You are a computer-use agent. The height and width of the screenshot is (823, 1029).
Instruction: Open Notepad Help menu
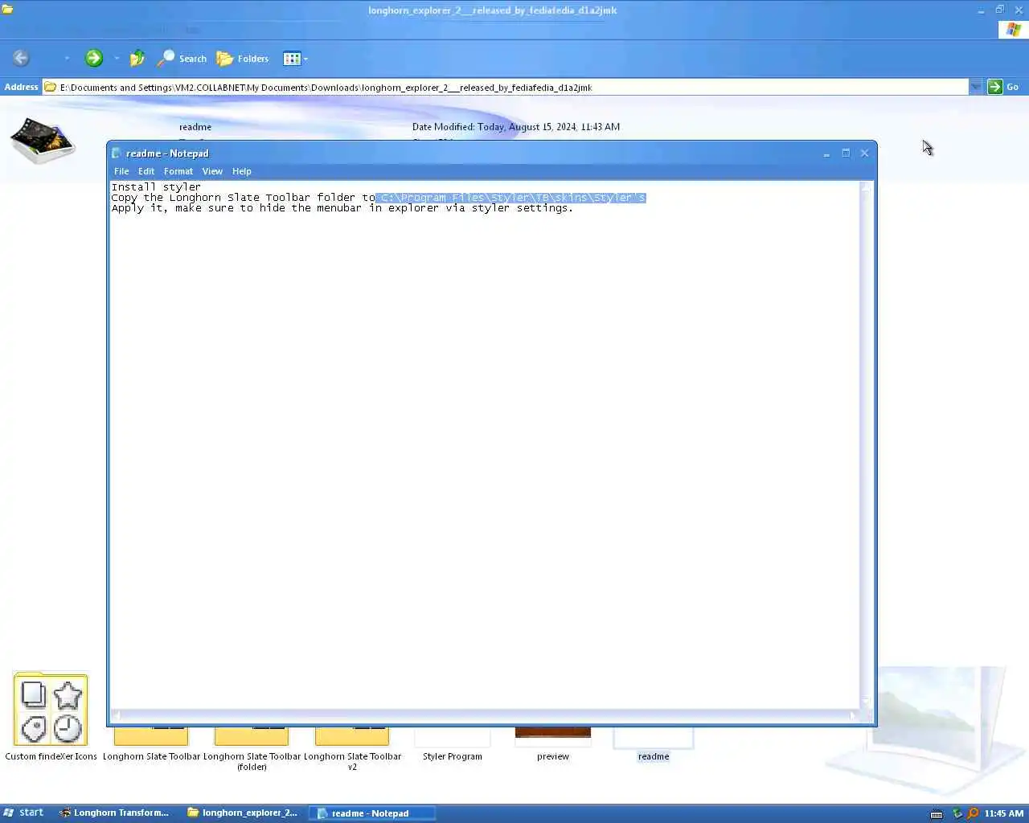pos(242,171)
